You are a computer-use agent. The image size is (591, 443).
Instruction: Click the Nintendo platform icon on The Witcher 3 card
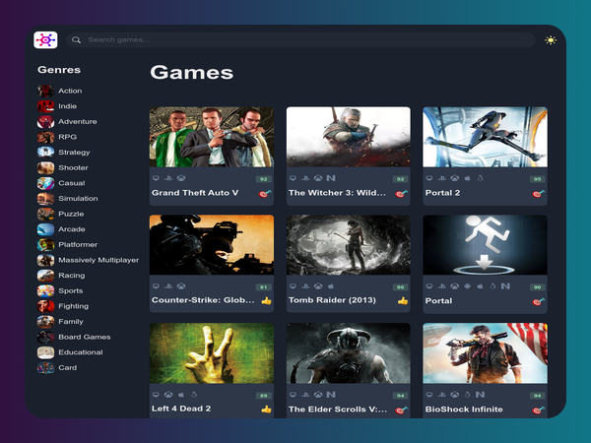(x=331, y=179)
